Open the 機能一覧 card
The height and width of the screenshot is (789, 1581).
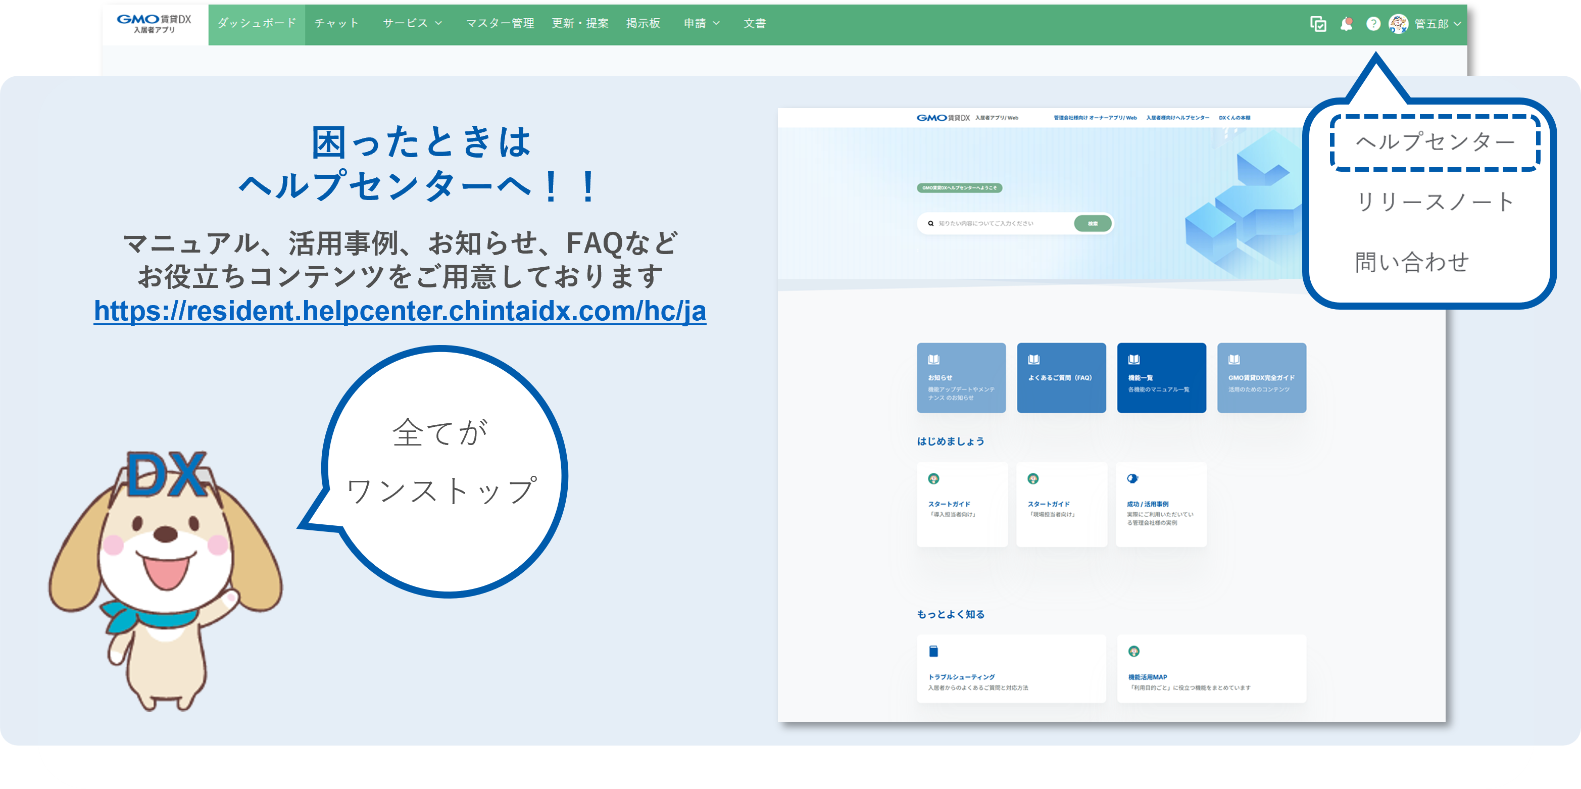click(1161, 377)
